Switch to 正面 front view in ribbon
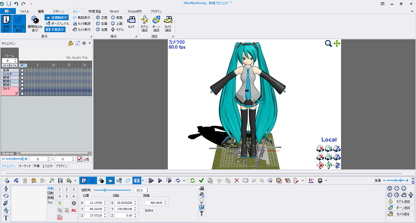 tap(101, 18)
